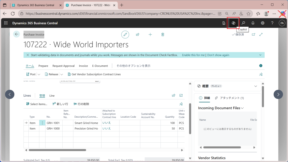Open the settings gear in Business Central
This screenshot has width=288, height=162.
[263, 23]
